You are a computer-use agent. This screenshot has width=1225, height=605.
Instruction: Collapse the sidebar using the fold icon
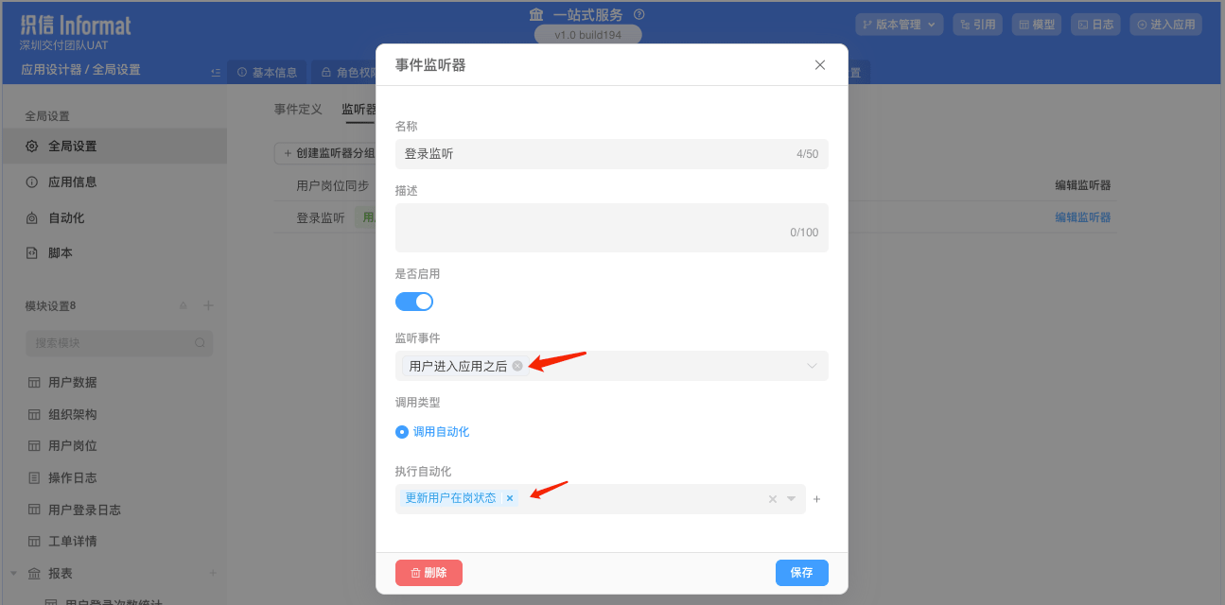tap(216, 72)
